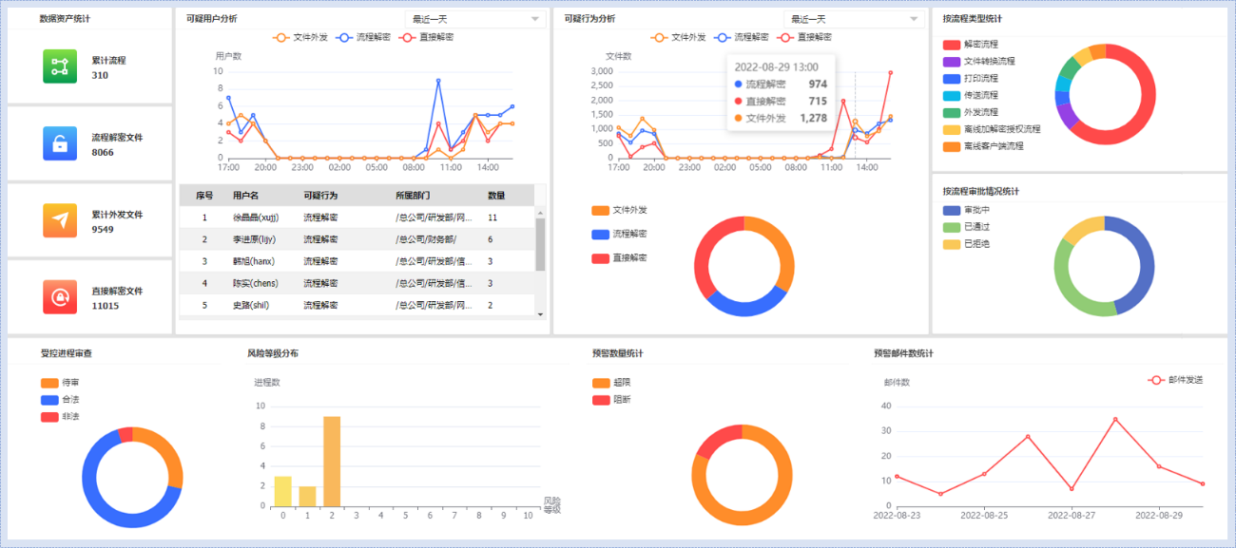Viewport: 1236px width, 548px height.
Task: Click the orange 累计外发文件 paper plane icon
Action: (60, 220)
